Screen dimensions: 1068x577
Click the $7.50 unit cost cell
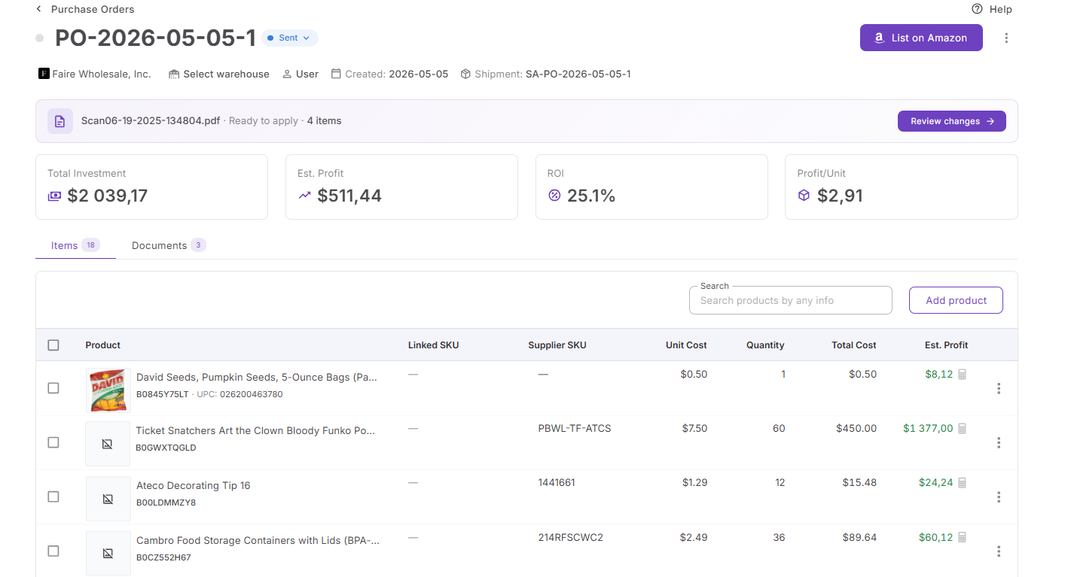[x=694, y=428]
